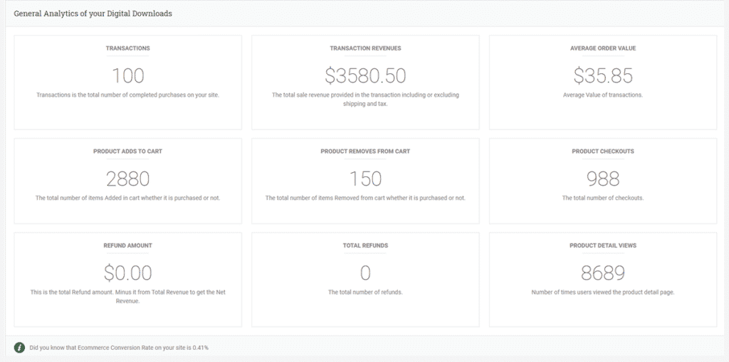
Task: Click the General Analytics of your Digital Downloads heading
Action: [x=93, y=14]
